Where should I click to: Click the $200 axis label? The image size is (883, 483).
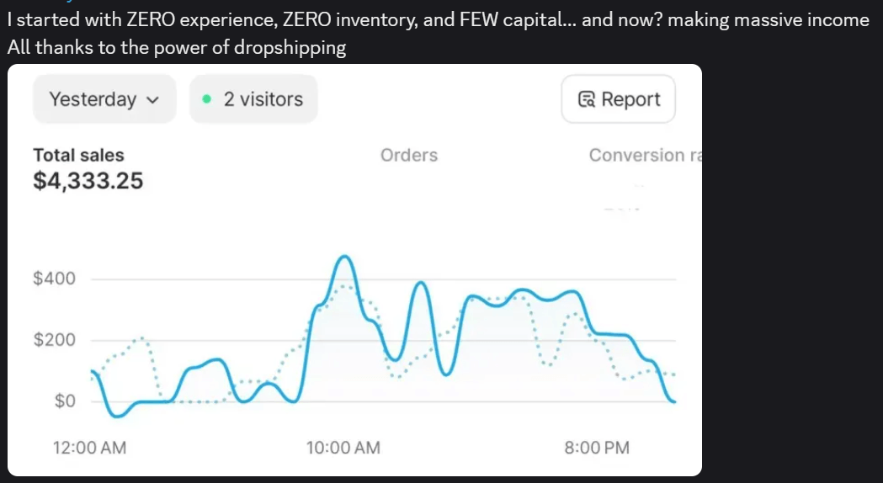pos(54,340)
